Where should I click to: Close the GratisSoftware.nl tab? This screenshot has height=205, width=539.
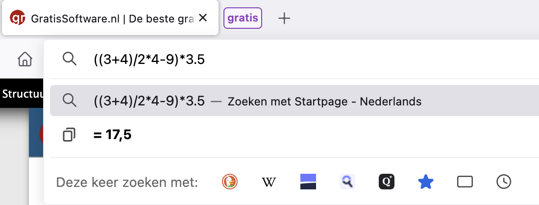coord(203,19)
